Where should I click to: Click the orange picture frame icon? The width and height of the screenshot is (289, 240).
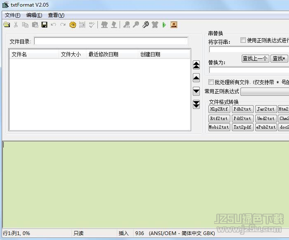click(x=174, y=25)
